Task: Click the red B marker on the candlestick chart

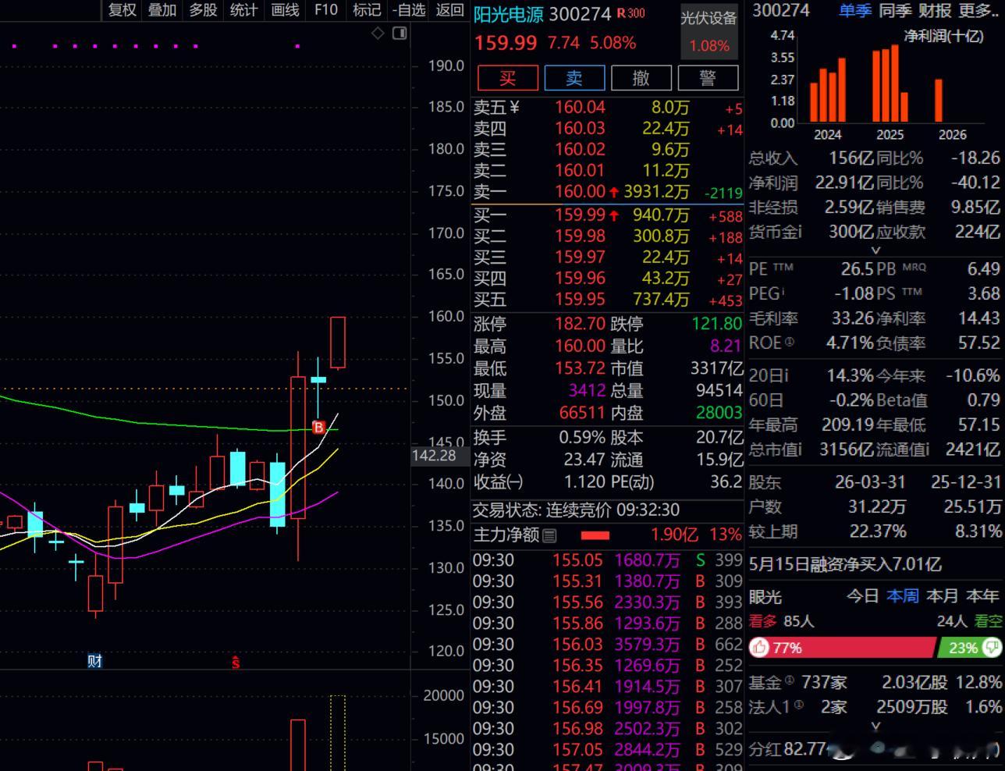Action: point(318,427)
